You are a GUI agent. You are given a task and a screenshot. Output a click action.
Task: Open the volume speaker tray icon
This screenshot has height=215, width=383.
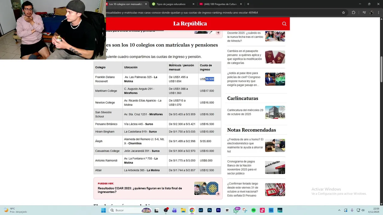pos(363,210)
